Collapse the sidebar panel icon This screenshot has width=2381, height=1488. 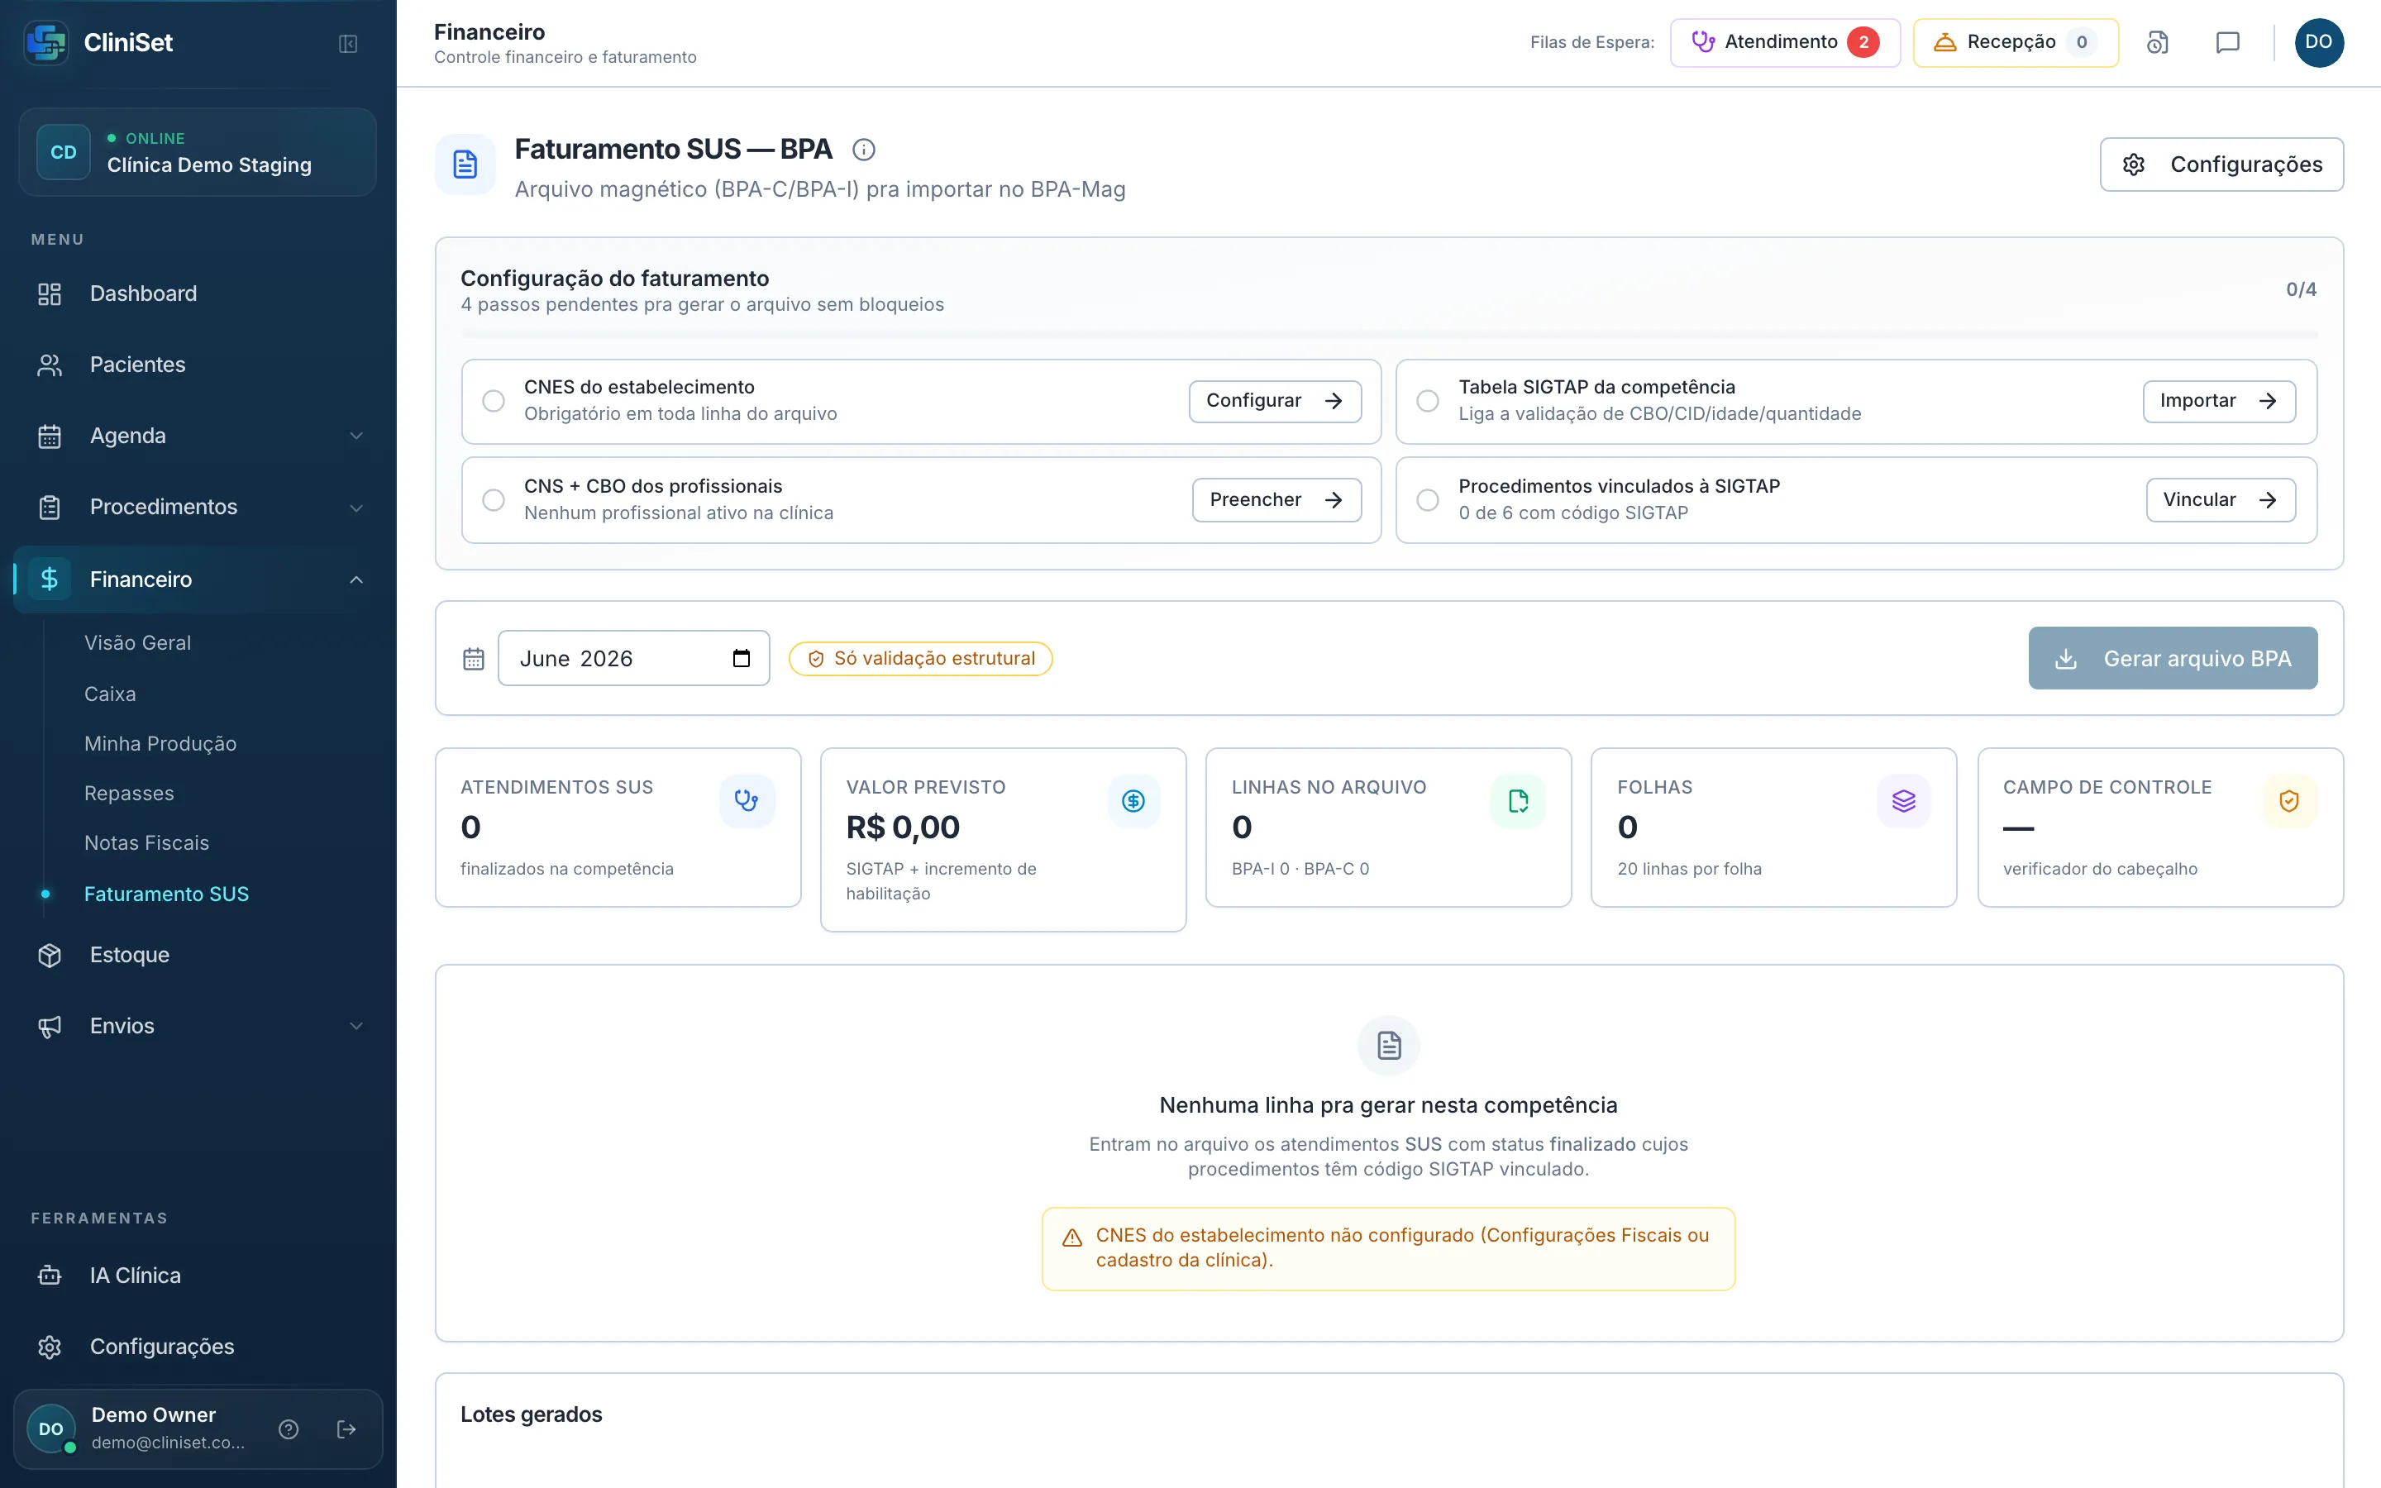tap(347, 43)
